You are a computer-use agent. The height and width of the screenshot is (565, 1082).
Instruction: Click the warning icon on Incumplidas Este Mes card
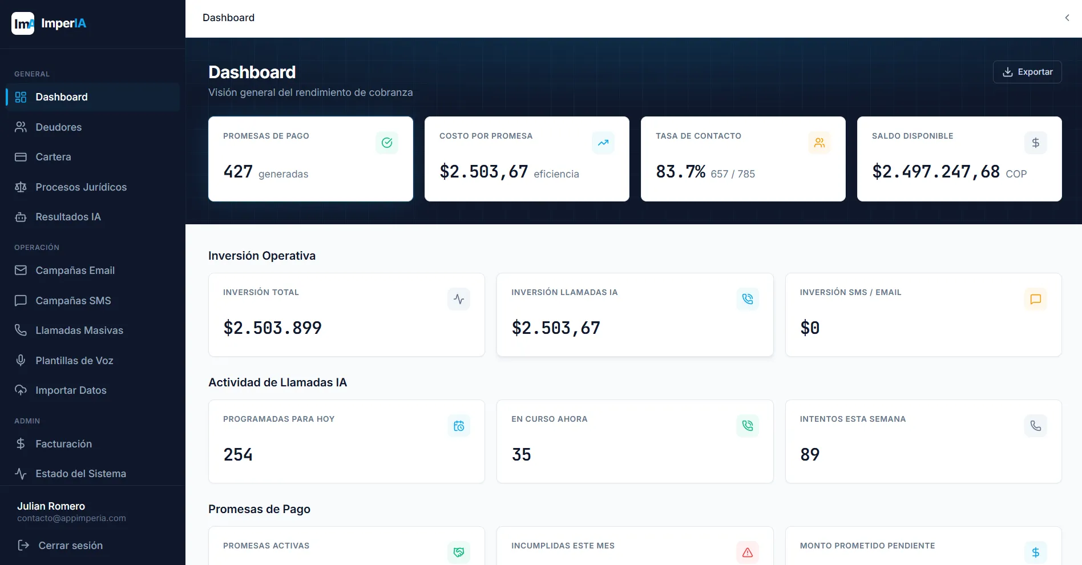(x=748, y=552)
